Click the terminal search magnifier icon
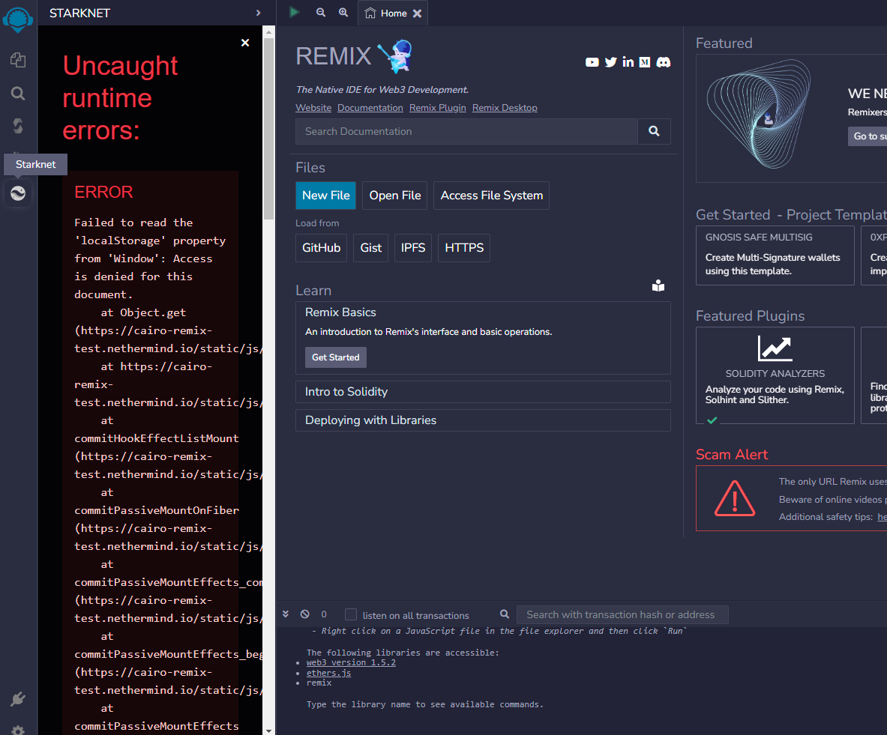Viewport: 887px width, 735px height. [x=505, y=614]
